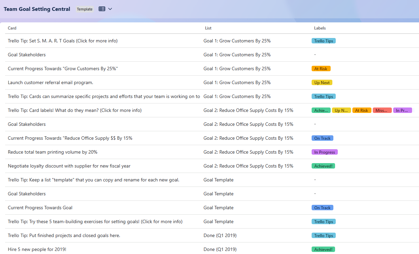Click the table view icon in the header
Image resolution: width=419 pixels, height=254 pixels.
(x=101, y=9)
